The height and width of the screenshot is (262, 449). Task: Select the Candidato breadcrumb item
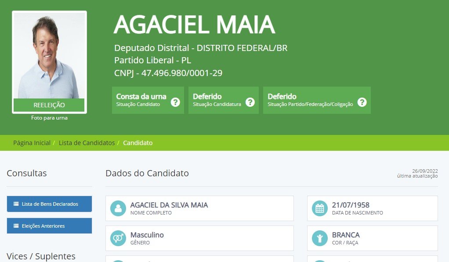pyautogui.click(x=138, y=143)
